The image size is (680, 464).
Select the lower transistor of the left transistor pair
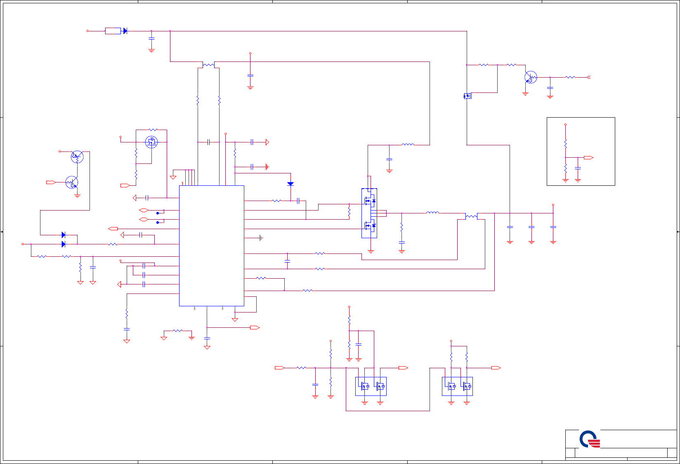[72, 182]
